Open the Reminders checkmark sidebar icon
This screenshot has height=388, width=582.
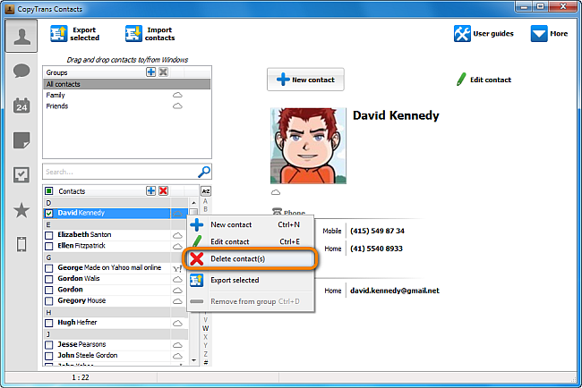21,175
